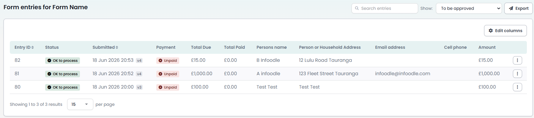Image resolution: width=534 pixels, height=118 pixels.
Task: Click the v3 version badge on entry 80
Action: tap(139, 87)
